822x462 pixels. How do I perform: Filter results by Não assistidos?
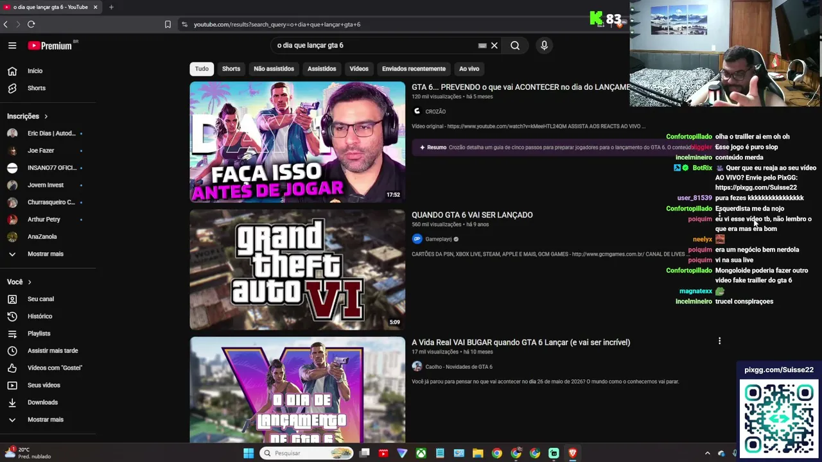point(274,69)
